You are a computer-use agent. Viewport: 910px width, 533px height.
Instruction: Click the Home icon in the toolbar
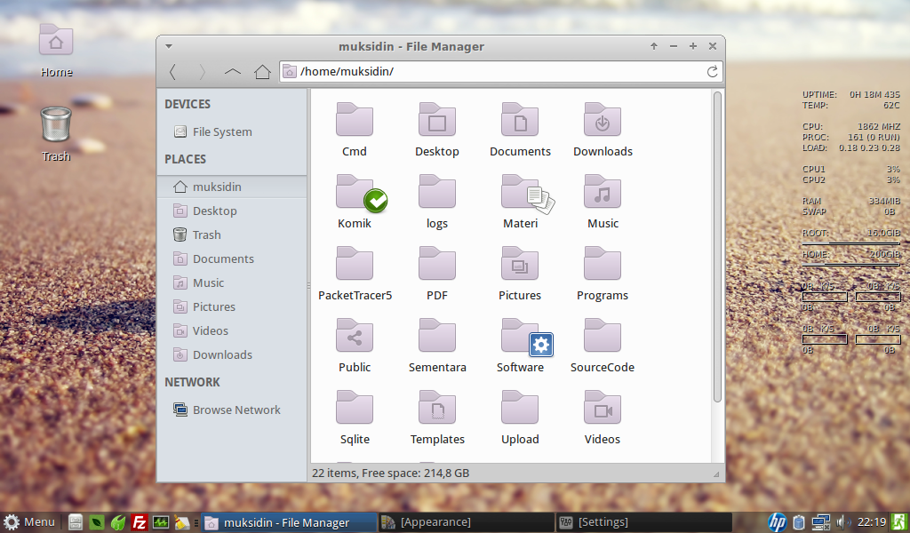pyautogui.click(x=262, y=72)
